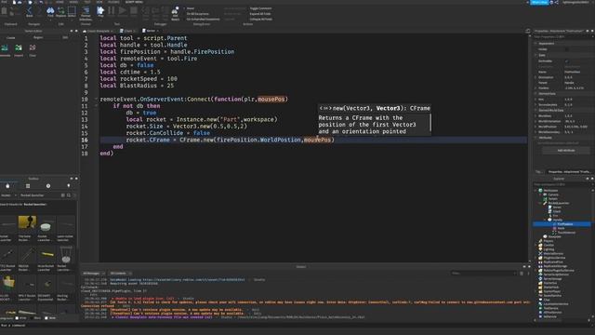The width and height of the screenshot is (595, 335).
Task: Toggle the Visible checkbox in Properties
Action: [x=567, y=49]
